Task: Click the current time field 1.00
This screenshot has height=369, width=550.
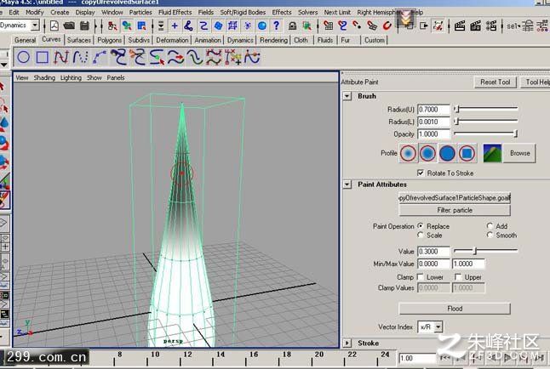Action: [x=416, y=358]
